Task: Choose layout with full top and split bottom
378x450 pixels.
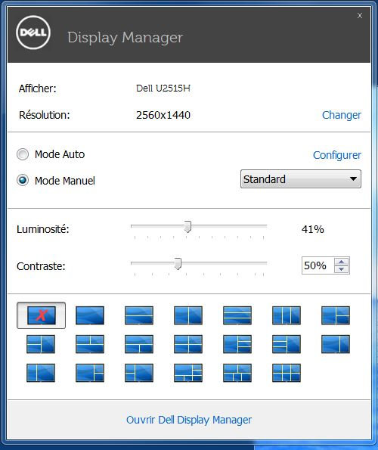Action: [139, 344]
